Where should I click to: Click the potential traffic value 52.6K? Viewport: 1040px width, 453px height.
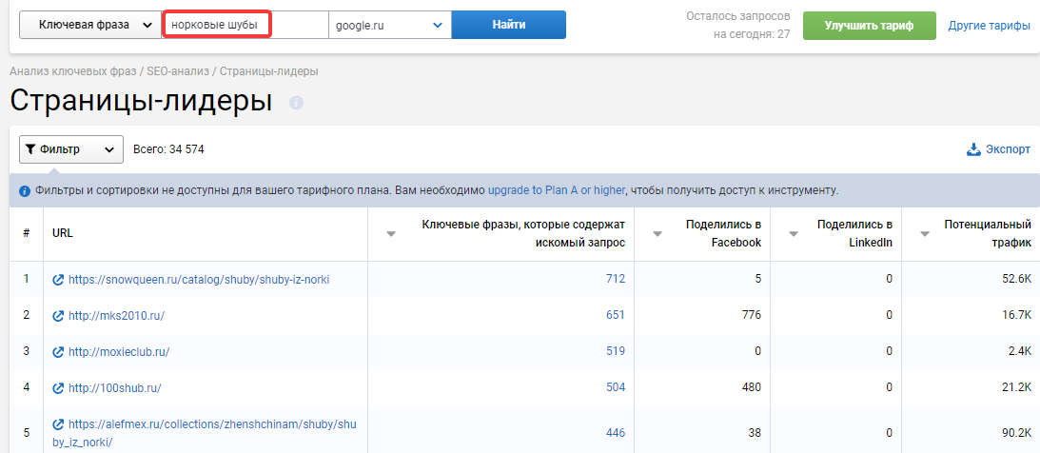(x=1017, y=279)
